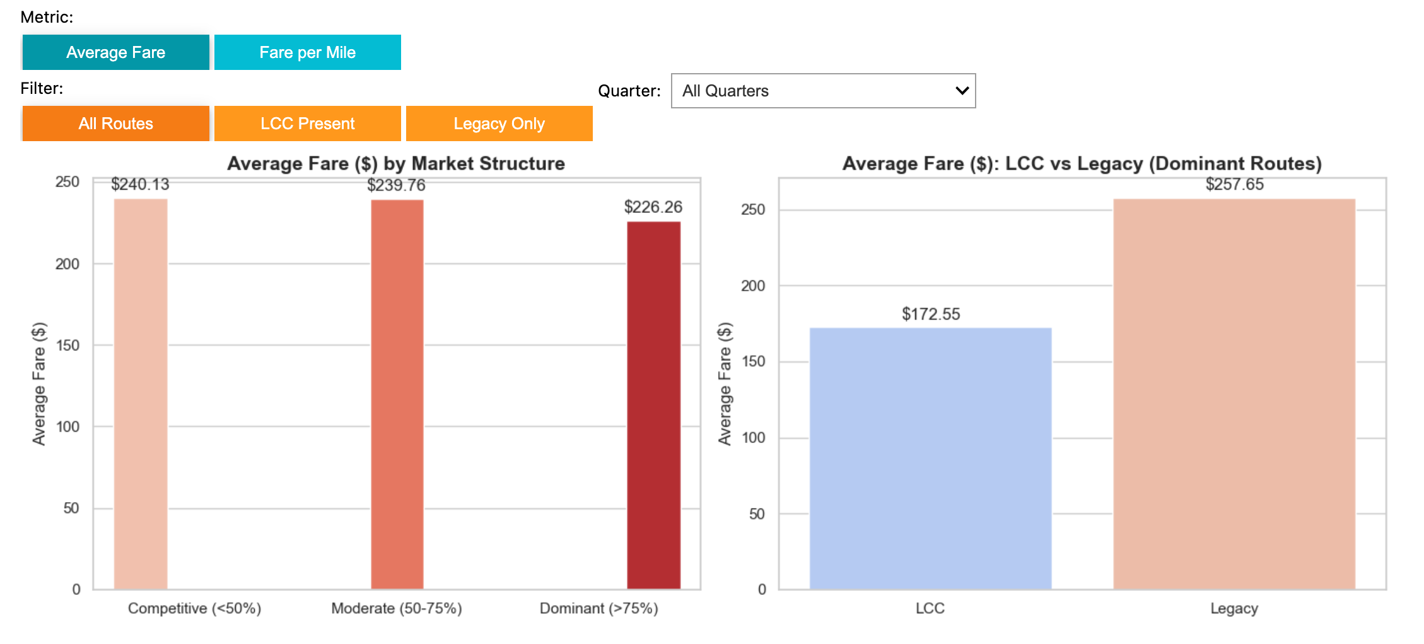
Task: Click the $172.55 value label
Action: [931, 314]
